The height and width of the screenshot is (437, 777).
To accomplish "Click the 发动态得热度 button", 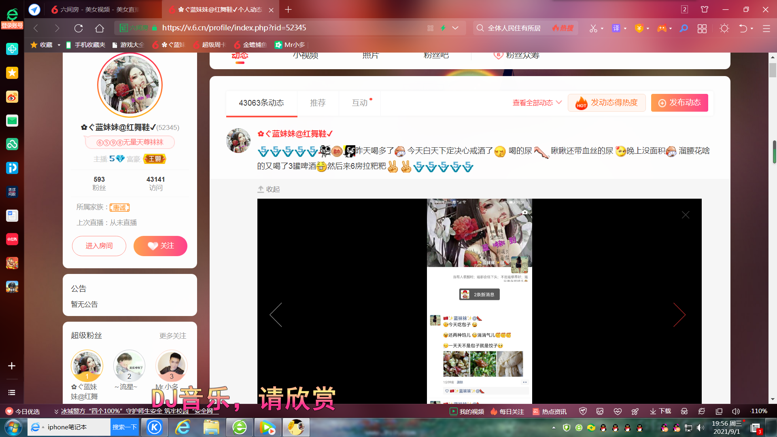I will coord(607,103).
